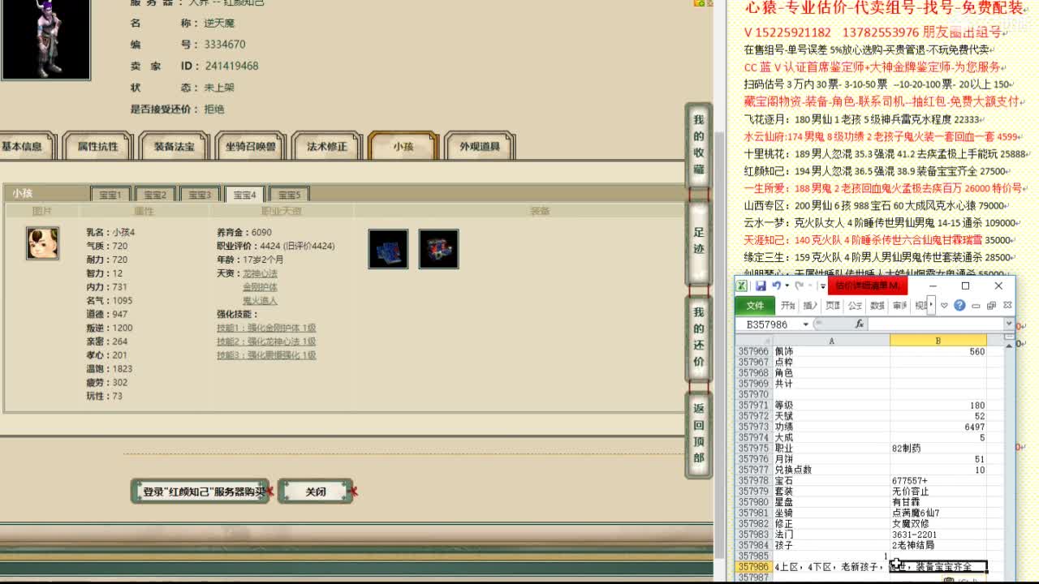
Task: Select the Save icon in Excel toolbar
Action: (x=762, y=286)
